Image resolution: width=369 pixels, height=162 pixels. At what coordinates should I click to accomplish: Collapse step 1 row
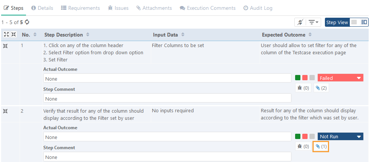(5, 46)
